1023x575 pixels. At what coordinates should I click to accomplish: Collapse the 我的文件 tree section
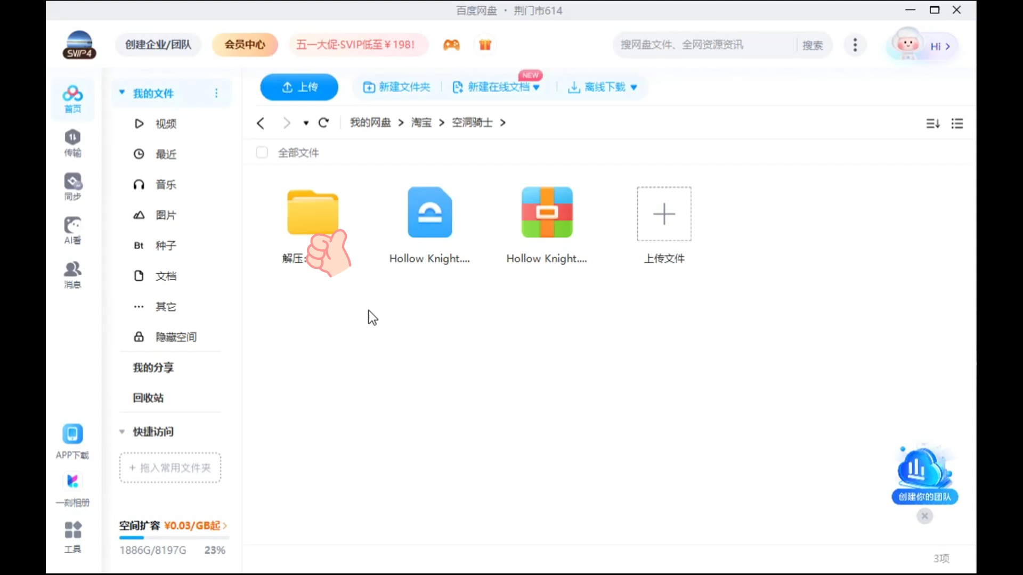point(122,93)
